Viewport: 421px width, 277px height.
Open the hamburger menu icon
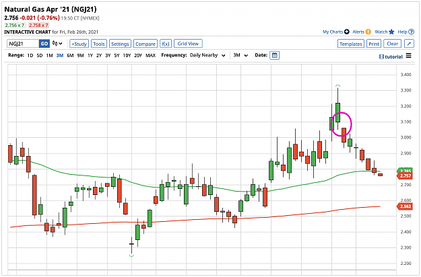pyautogui.click(x=408, y=56)
